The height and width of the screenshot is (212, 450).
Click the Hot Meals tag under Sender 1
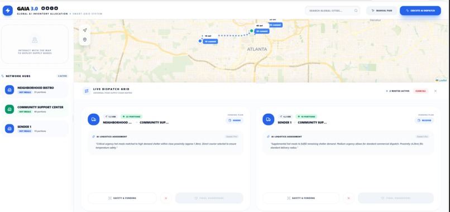pyautogui.click(x=25, y=131)
